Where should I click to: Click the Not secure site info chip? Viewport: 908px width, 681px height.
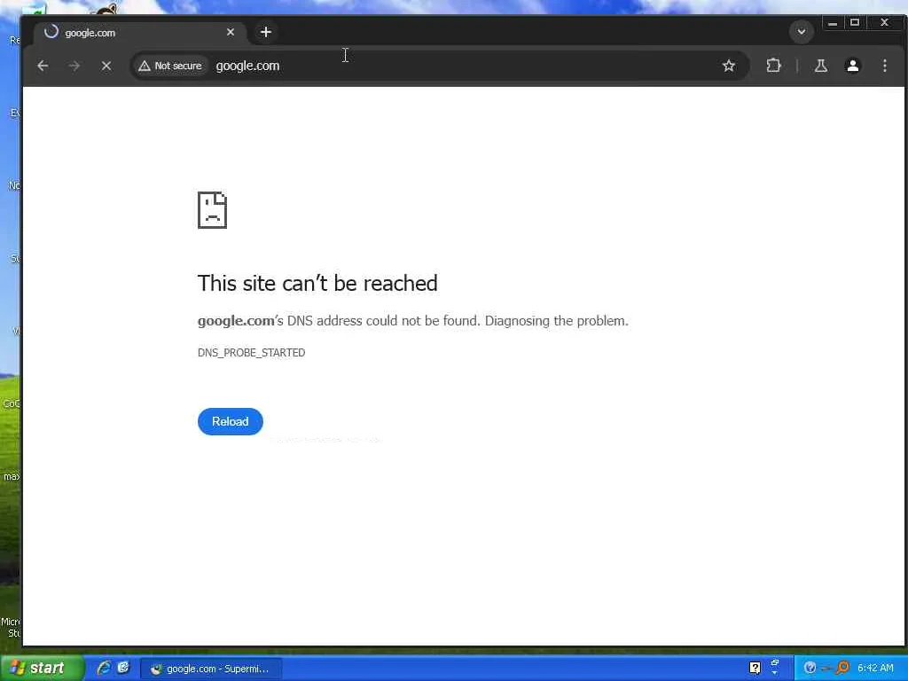click(170, 66)
